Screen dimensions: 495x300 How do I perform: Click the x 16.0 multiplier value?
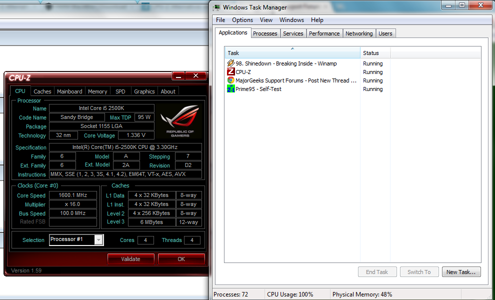pos(73,204)
